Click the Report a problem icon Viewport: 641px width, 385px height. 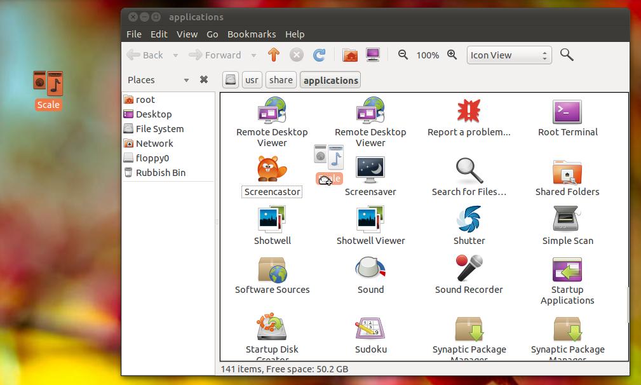click(468, 111)
